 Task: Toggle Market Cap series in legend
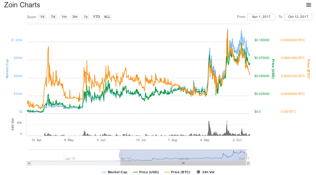coord(115,172)
